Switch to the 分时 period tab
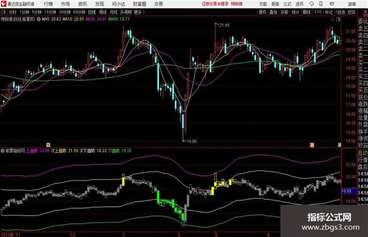Image resolution: width=368 pixels, height=237 pixels. click(x=13, y=12)
